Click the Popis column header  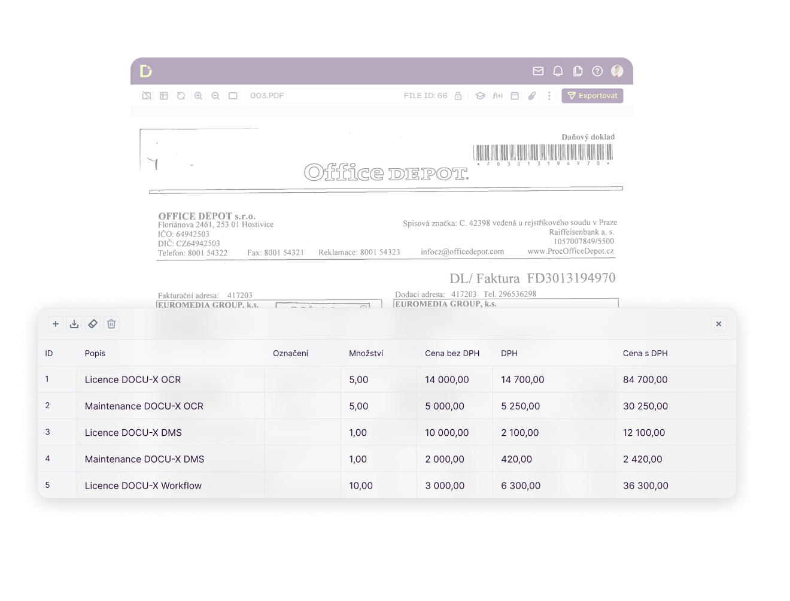pos(95,353)
